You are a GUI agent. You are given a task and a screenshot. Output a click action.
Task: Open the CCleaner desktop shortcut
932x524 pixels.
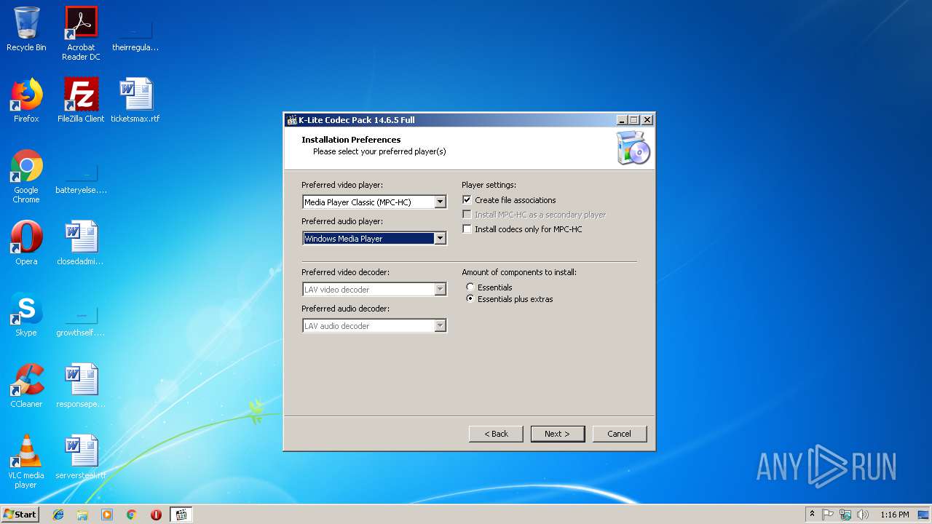[x=26, y=386]
